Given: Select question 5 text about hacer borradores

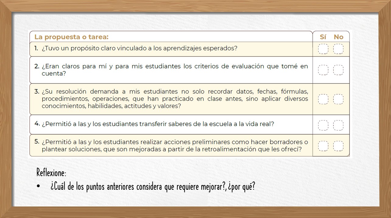Looking at the screenshot, I should coord(175,146).
